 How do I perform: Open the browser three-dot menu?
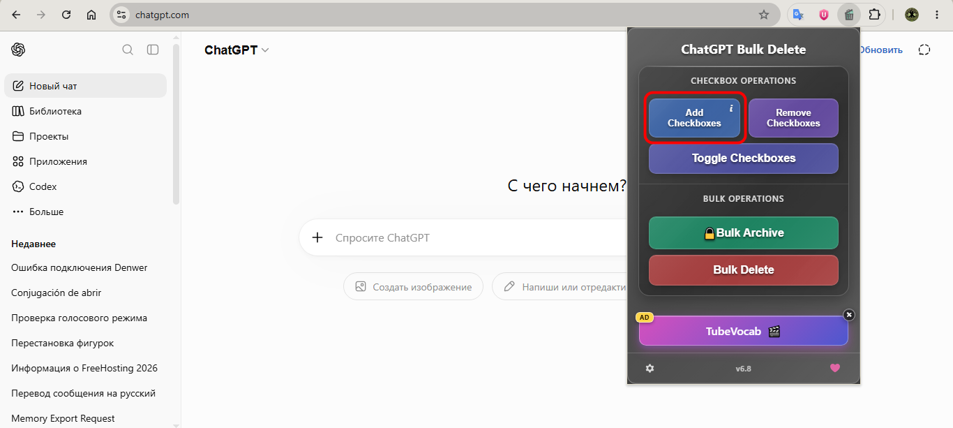(937, 15)
